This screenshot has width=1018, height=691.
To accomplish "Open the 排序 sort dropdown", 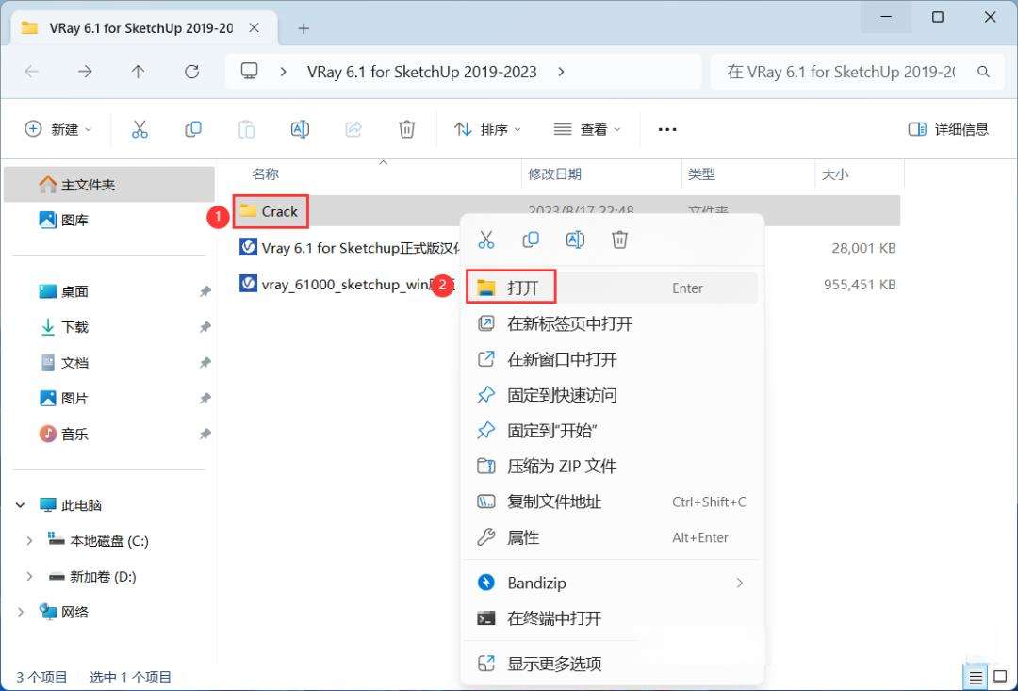I will click(487, 129).
